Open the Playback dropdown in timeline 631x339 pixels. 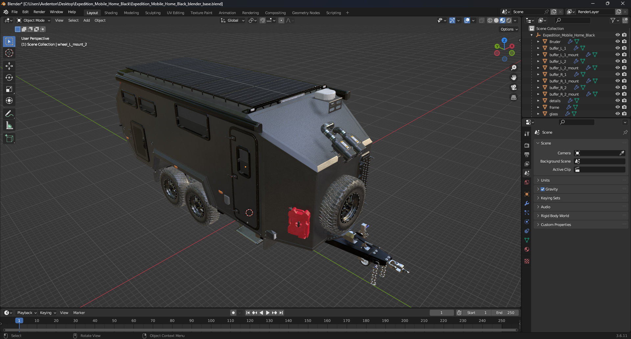27,313
